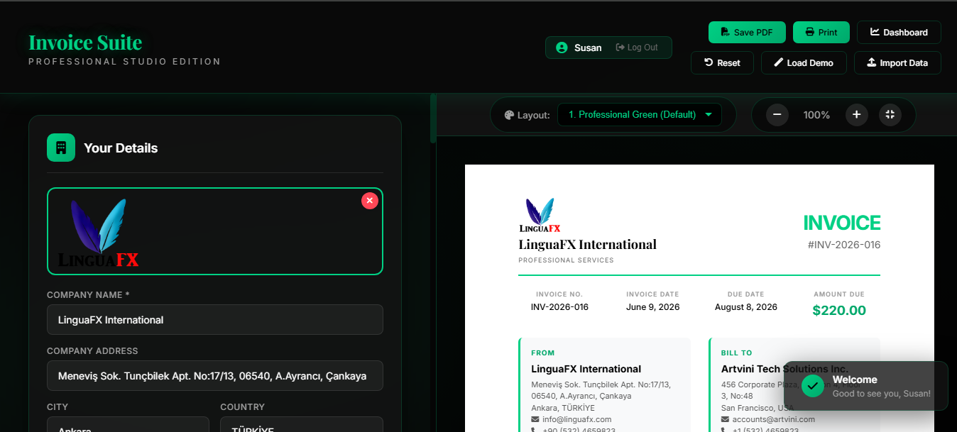Click the $220.00 amount due
This screenshot has width=957, height=432.
(x=839, y=310)
